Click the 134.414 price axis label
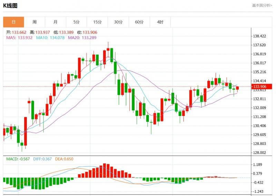 (x=259, y=81)
